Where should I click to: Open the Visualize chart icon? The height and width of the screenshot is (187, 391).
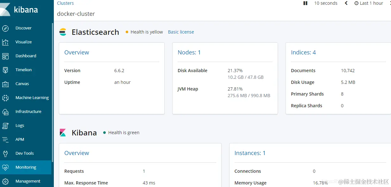(5, 42)
